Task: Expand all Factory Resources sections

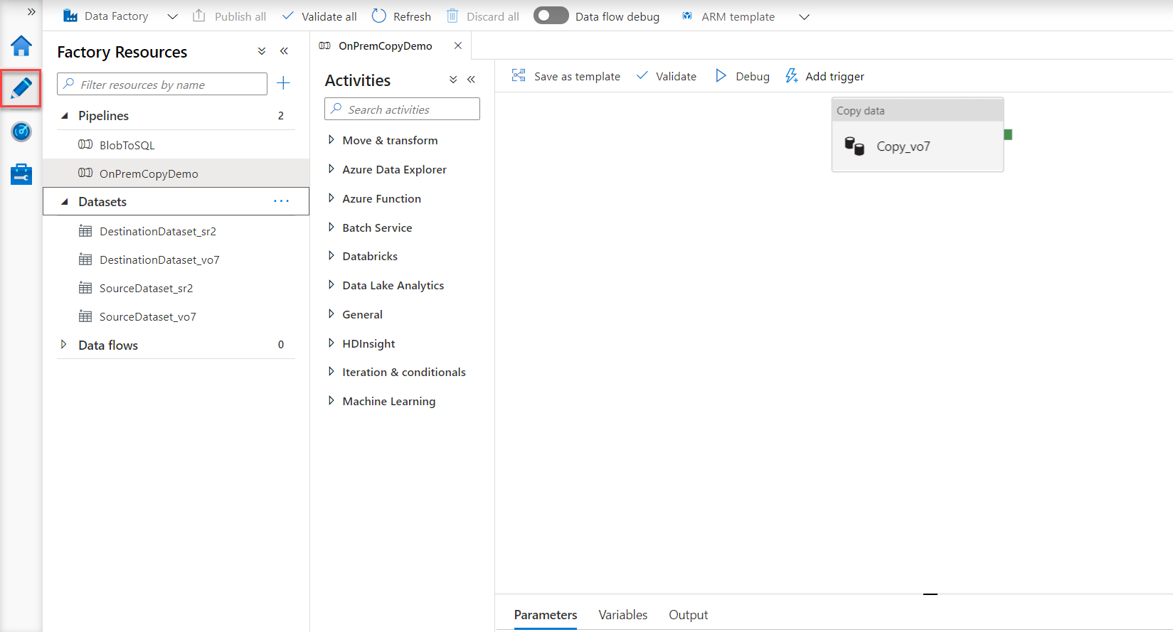Action: tap(262, 51)
